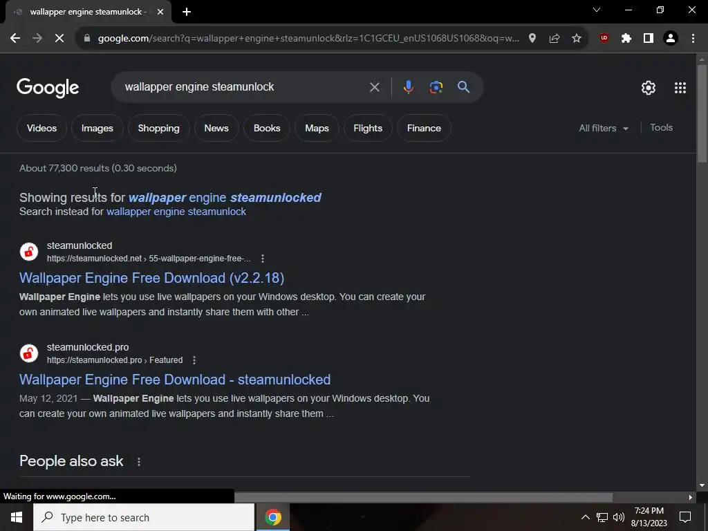Focus the Google search input field

(244, 87)
